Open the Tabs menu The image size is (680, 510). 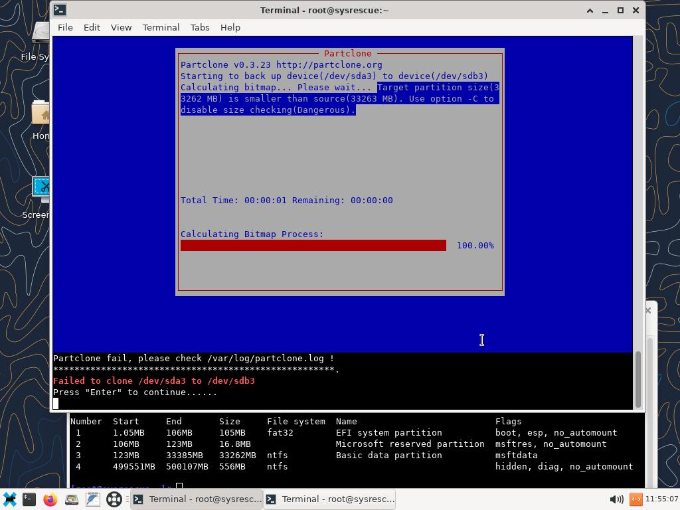199,27
